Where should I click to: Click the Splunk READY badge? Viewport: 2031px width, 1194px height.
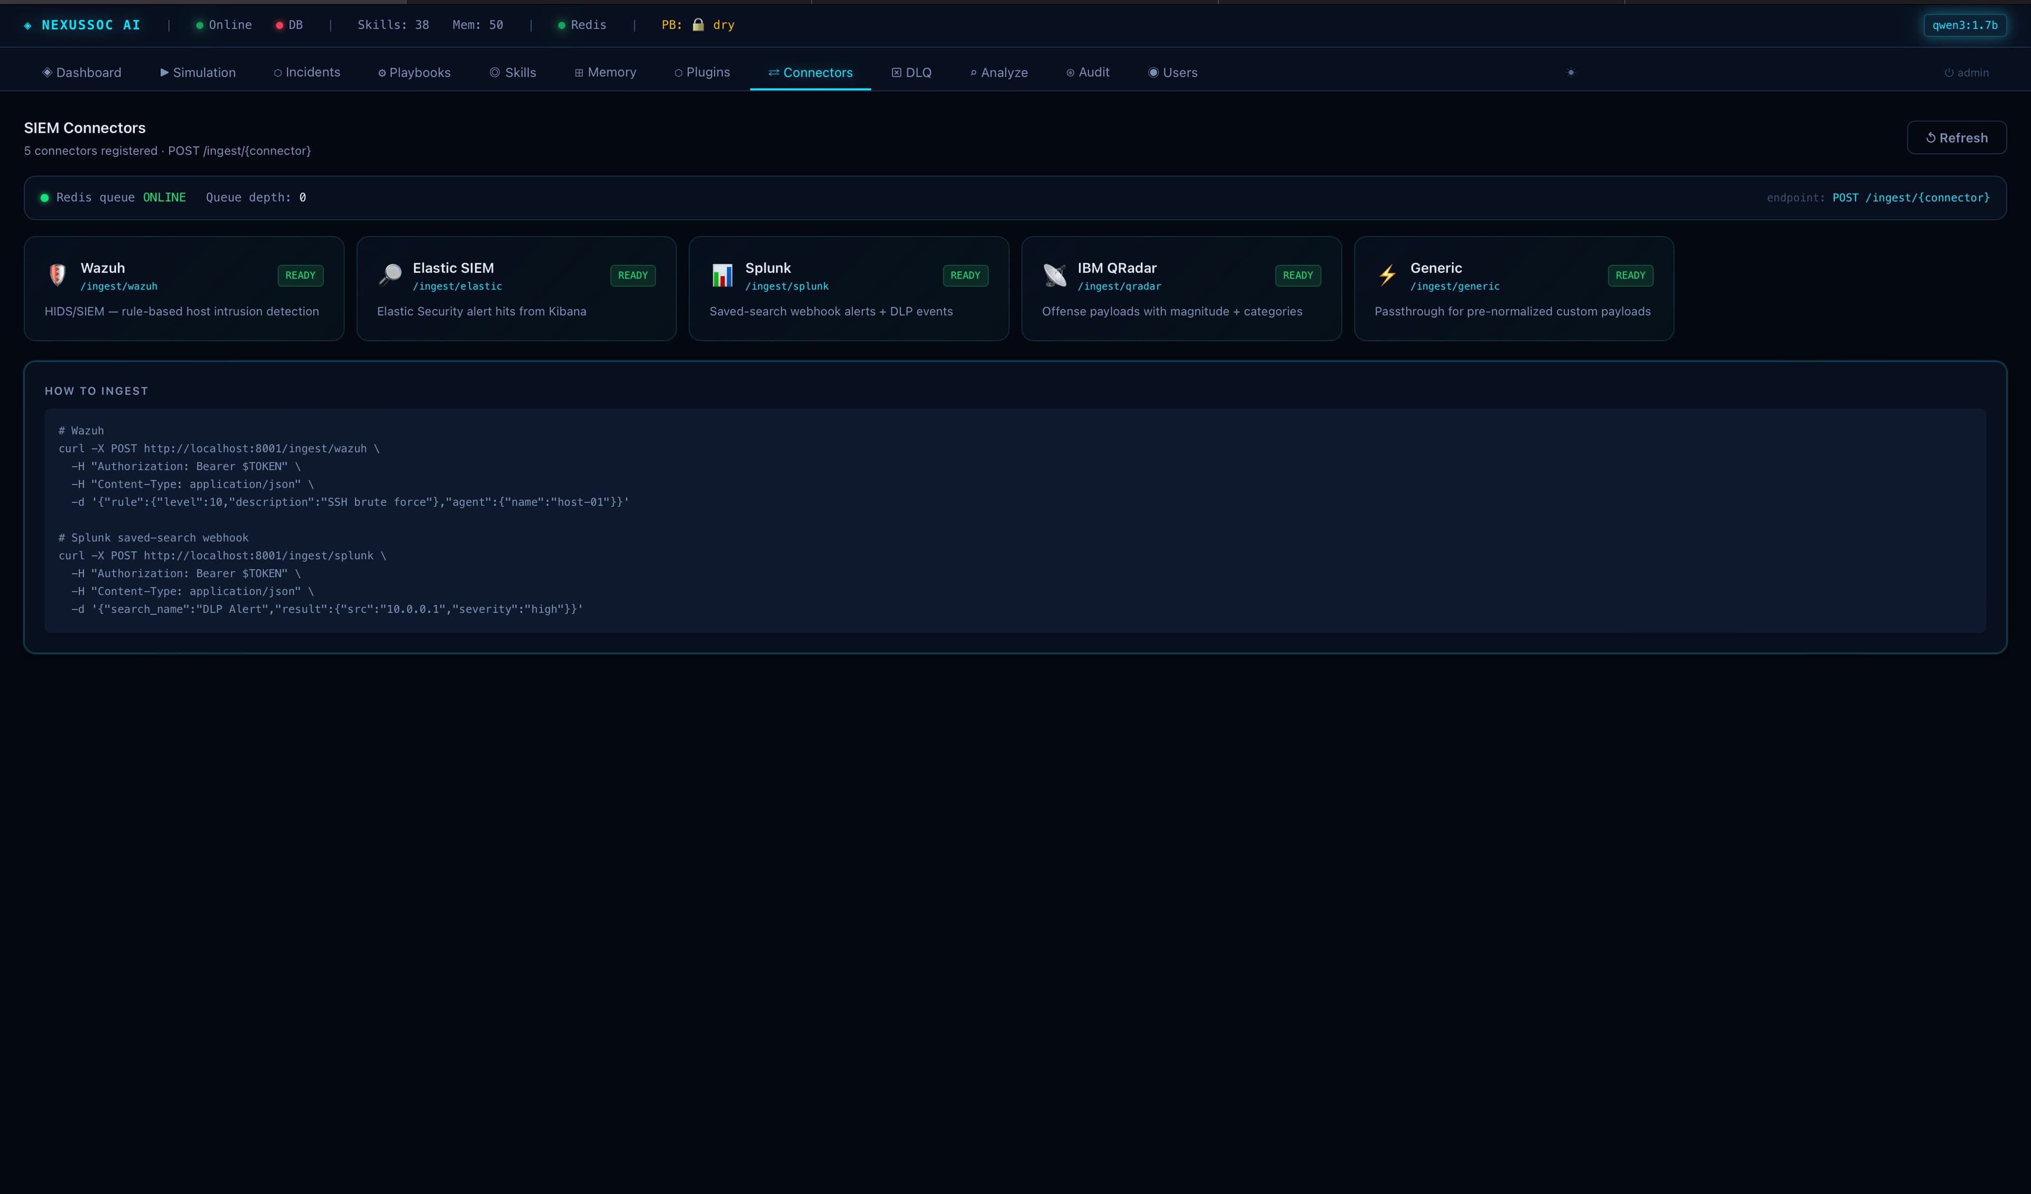point(966,275)
